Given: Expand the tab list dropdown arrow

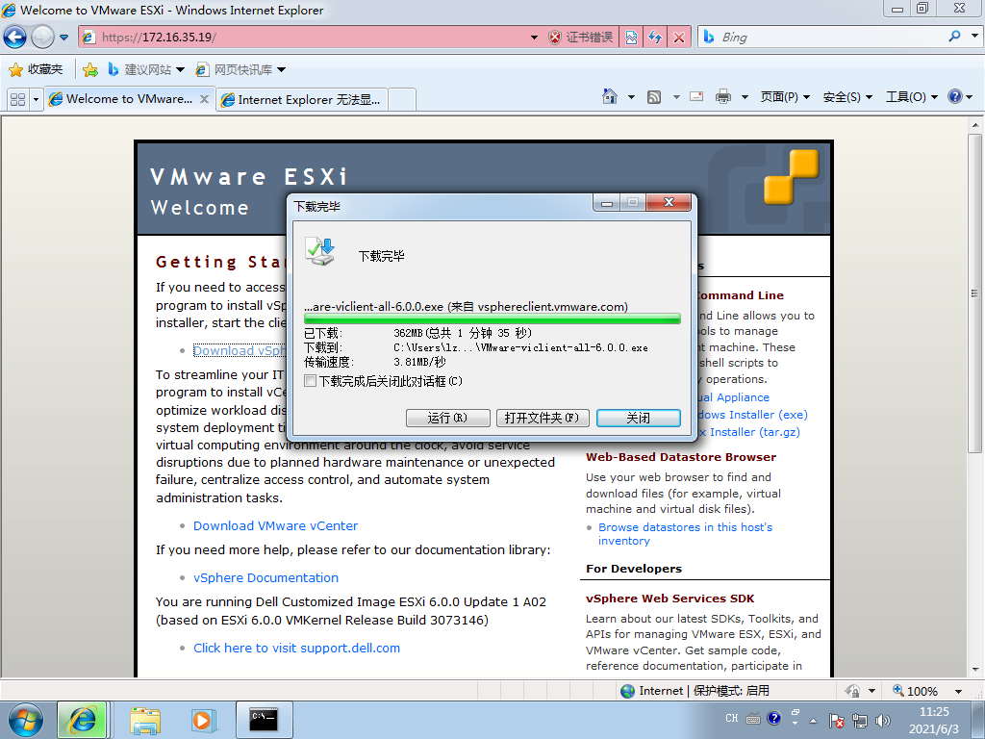Looking at the screenshot, I should coord(36,99).
